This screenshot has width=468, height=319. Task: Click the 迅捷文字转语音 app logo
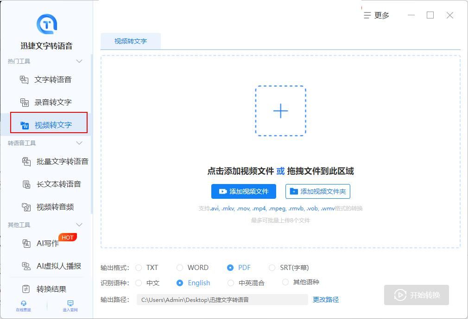(x=46, y=24)
